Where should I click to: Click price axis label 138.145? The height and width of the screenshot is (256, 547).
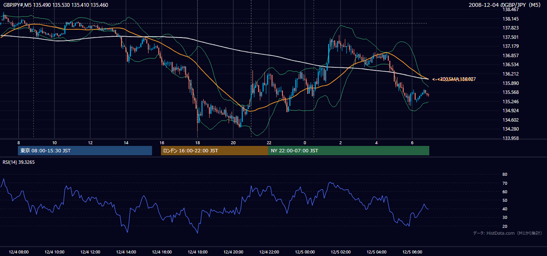pyautogui.click(x=510, y=19)
